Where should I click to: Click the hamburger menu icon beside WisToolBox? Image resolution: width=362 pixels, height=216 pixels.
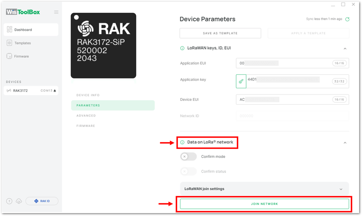56,12
